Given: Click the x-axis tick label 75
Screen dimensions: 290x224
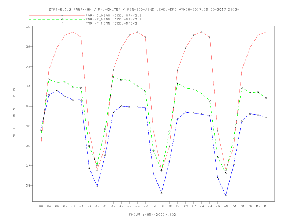Looking at the screenshot, I should click(x=242, y=206).
